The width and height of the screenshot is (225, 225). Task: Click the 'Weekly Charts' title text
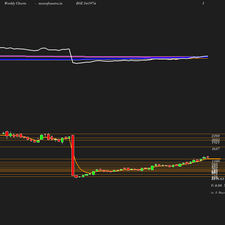click(x=15, y=4)
